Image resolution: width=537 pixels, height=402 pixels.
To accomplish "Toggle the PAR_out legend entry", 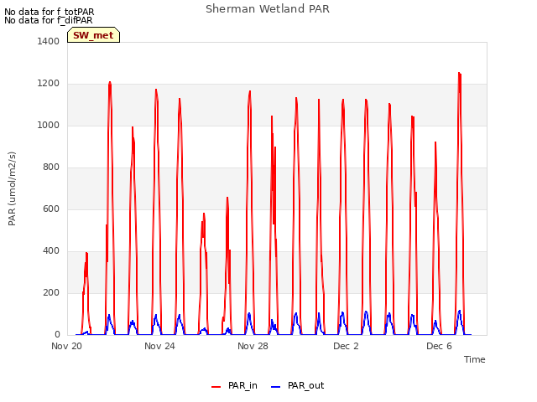I will click(297, 385).
